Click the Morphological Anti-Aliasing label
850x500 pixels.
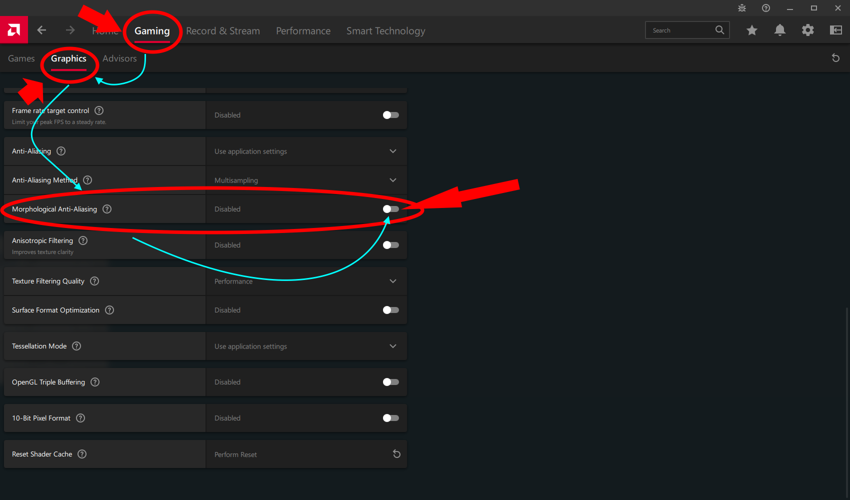pos(54,209)
